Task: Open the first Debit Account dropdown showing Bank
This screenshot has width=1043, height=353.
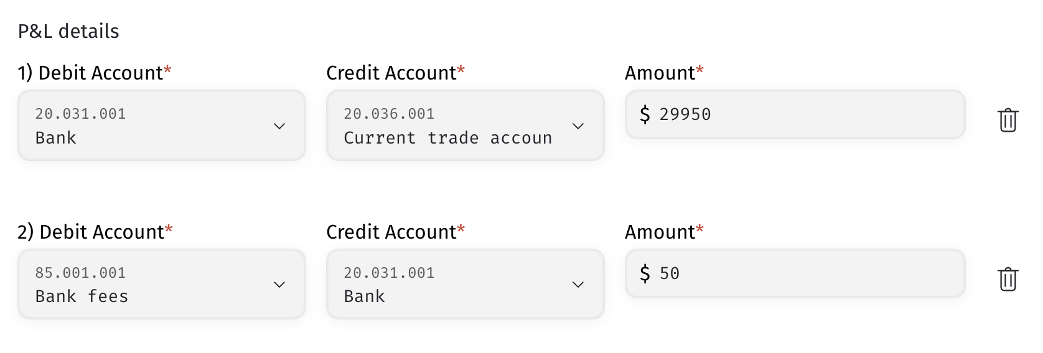Action: tap(162, 126)
